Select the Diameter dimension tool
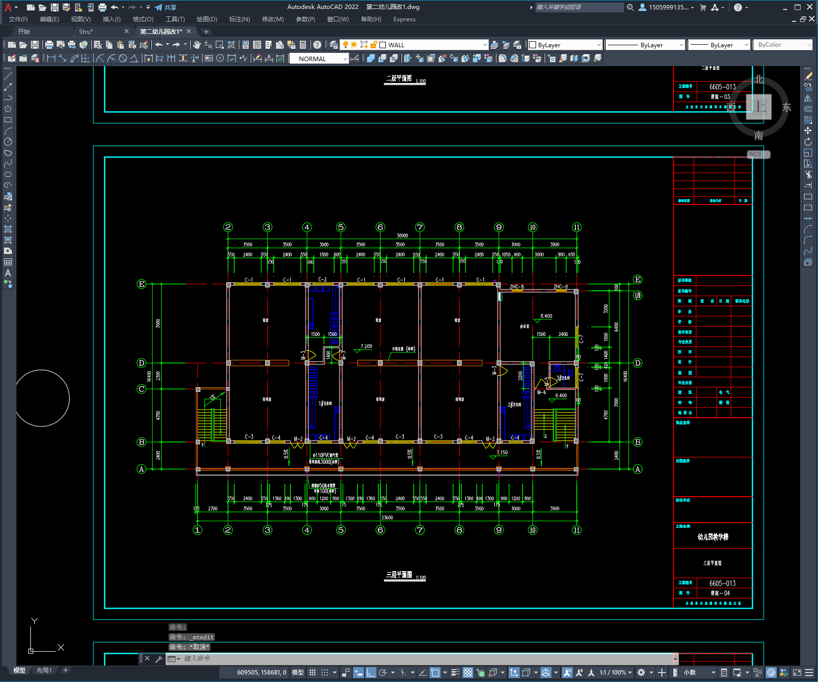Image resolution: width=818 pixels, height=682 pixels. coord(123,58)
